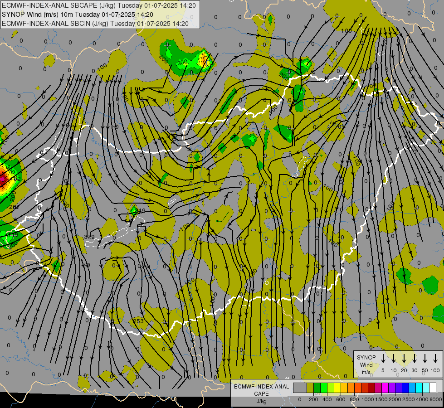444x408 pixels.
Task: Click the m/s unit in wind legend
Action: coord(366,372)
